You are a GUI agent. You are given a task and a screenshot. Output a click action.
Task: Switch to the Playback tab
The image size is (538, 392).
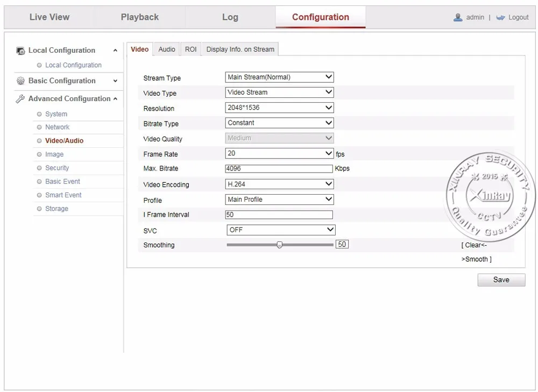140,17
